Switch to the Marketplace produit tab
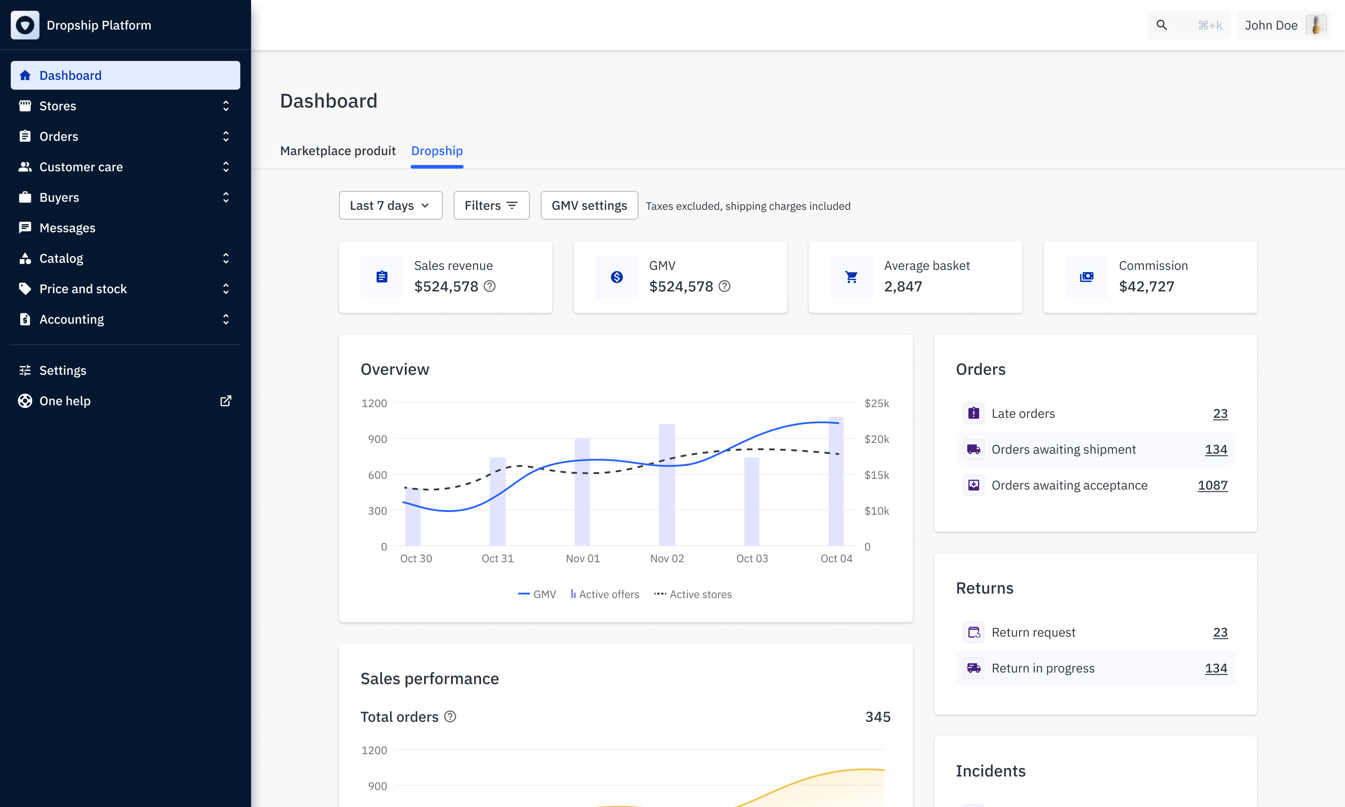Screen dimensions: 1345x807 point(338,151)
